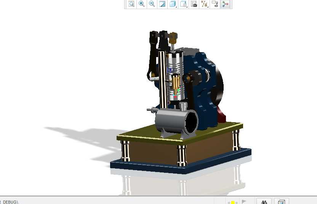Click the Zoom Out magnifier icon

pos(152,4)
